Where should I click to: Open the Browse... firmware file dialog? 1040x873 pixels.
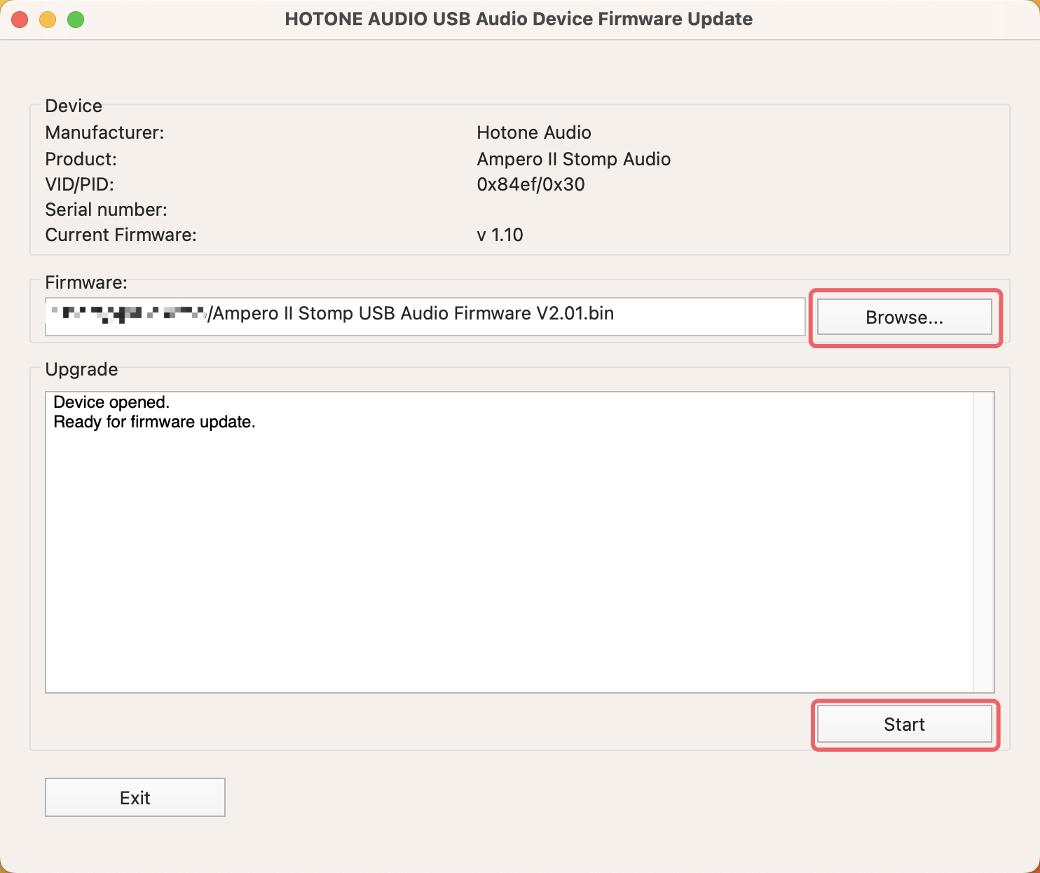[904, 317]
